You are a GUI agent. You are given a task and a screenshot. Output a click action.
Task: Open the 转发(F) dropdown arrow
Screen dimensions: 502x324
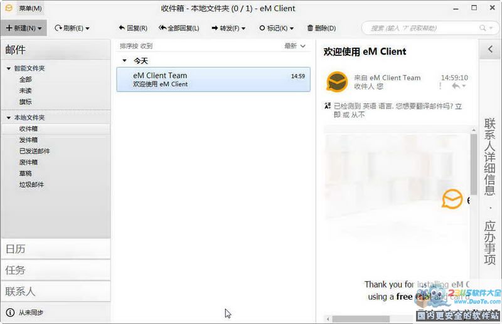click(243, 28)
